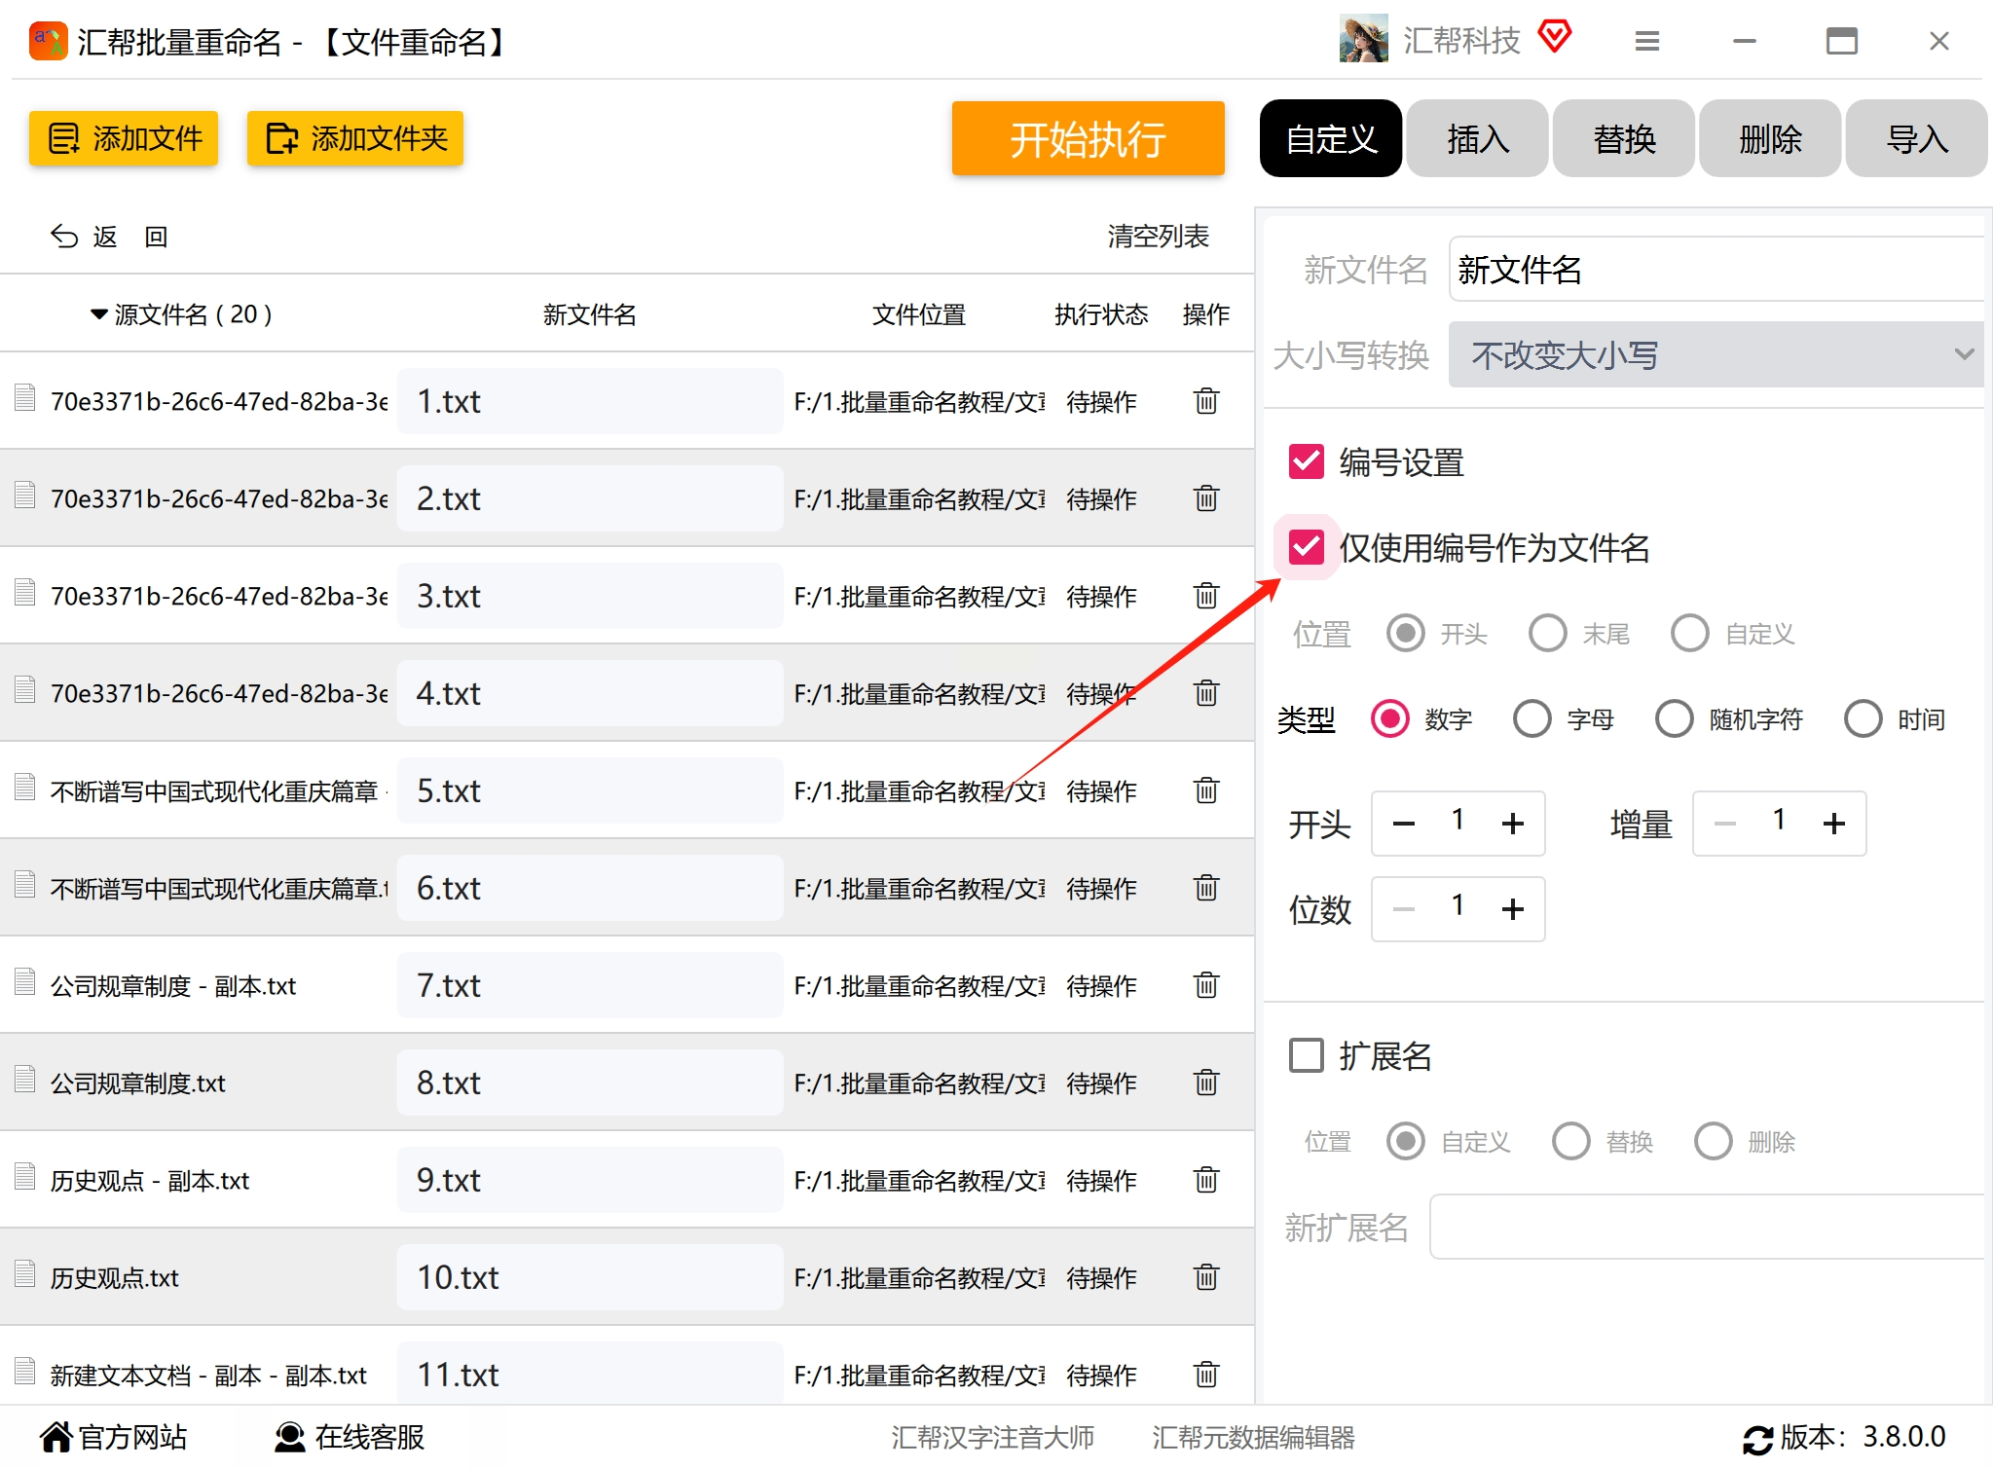Switch to the 替换 tab
The height and width of the screenshot is (1469, 1993).
pos(1623,139)
